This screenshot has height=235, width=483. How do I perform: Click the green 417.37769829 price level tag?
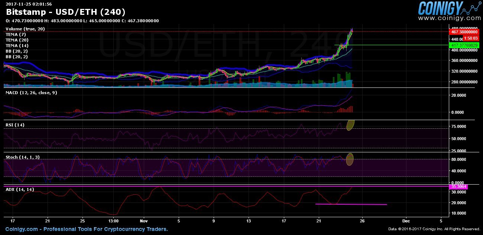click(464, 45)
